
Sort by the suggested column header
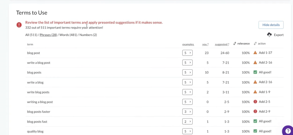tap(222, 44)
